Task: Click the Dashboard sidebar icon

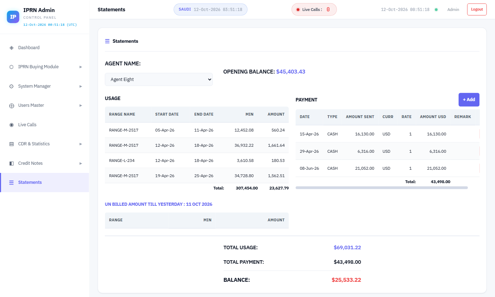Action: pyautogui.click(x=11, y=48)
